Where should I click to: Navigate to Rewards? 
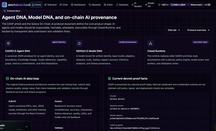95,5
